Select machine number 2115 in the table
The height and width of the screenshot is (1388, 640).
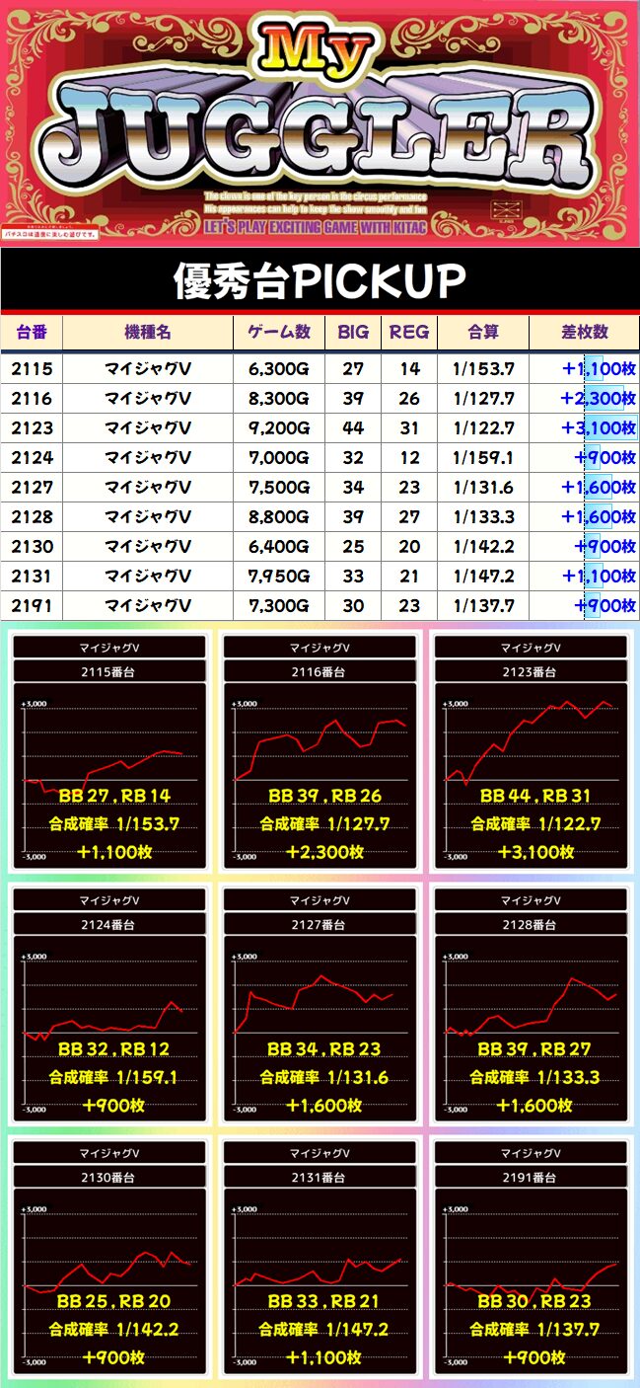(x=32, y=369)
